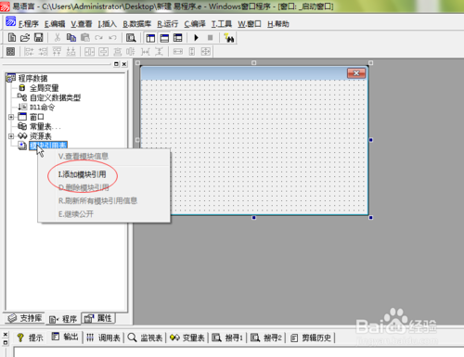Click the open file toolbar icon
The height and width of the screenshot is (357, 464).
(x=25, y=38)
